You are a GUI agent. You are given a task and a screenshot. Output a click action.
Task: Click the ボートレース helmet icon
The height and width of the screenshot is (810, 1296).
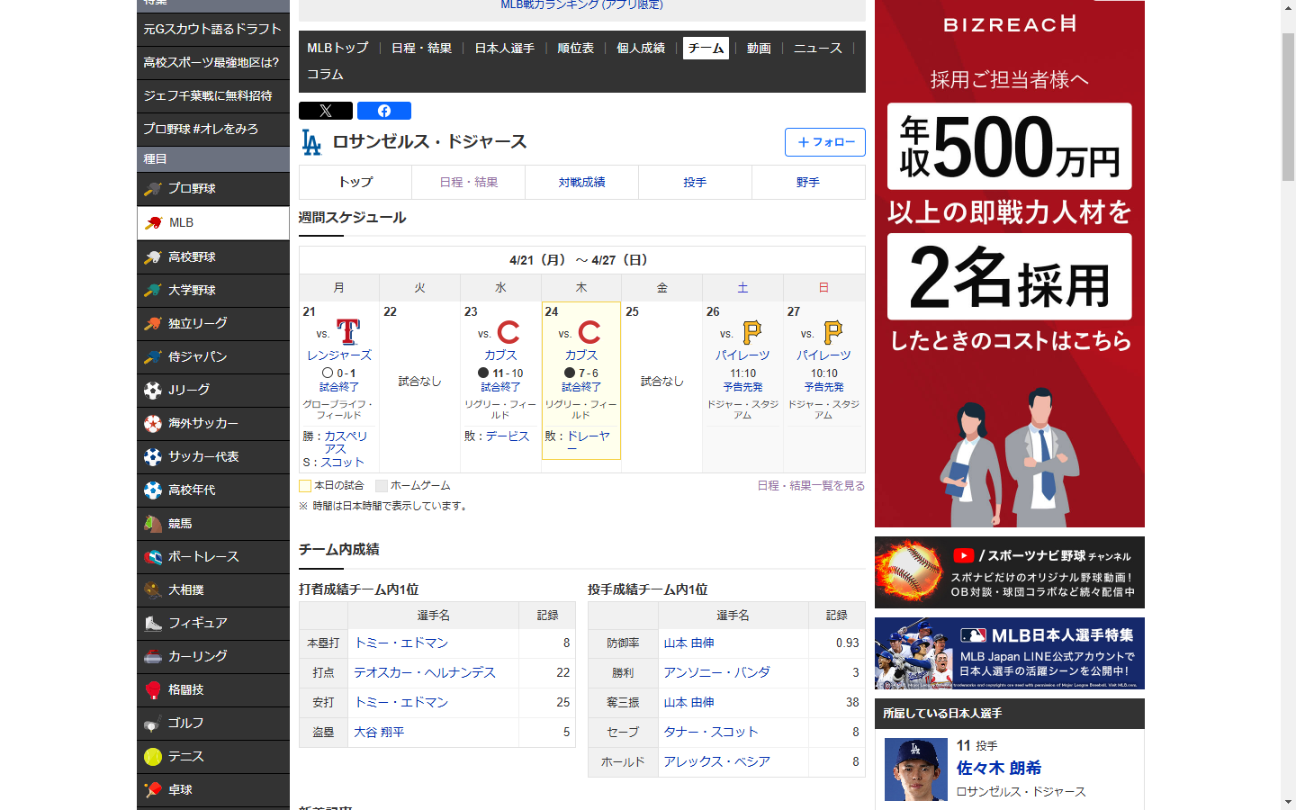coord(153,557)
